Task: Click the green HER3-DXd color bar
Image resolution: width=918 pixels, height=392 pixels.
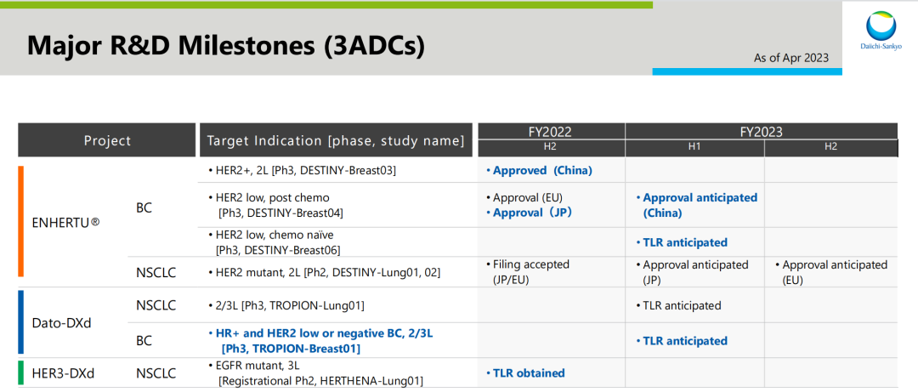Action: pos(21,372)
